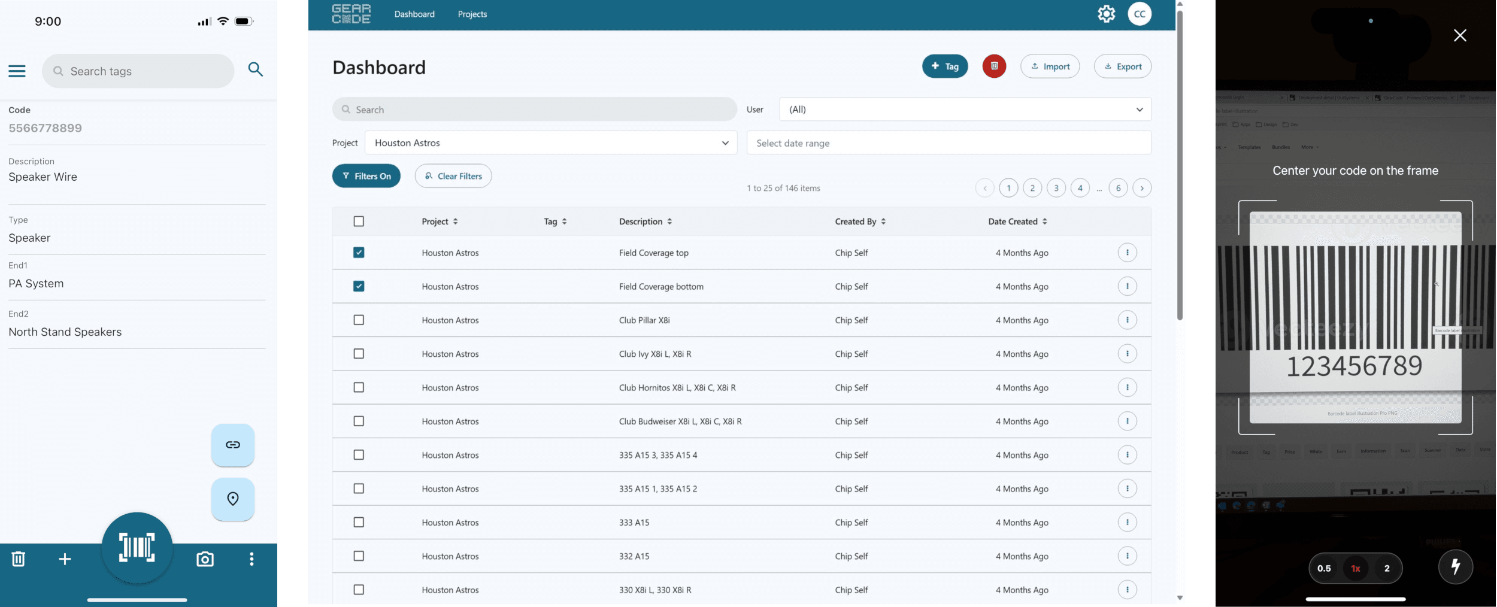Sort table by Created By column
This screenshot has width=1497, height=607.
coord(860,221)
